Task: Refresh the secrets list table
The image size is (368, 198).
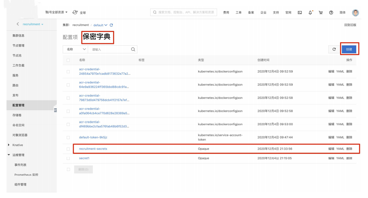Action: click(x=334, y=49)
